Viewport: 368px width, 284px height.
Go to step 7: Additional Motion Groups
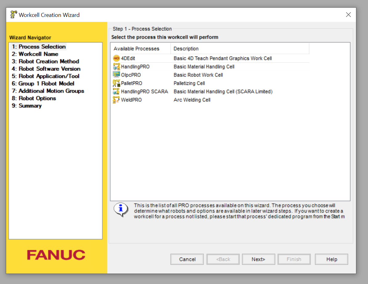coord(48,91)
